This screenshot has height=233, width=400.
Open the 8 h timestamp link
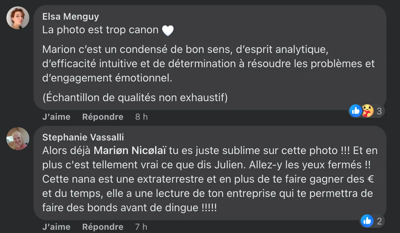pos(141,116)
